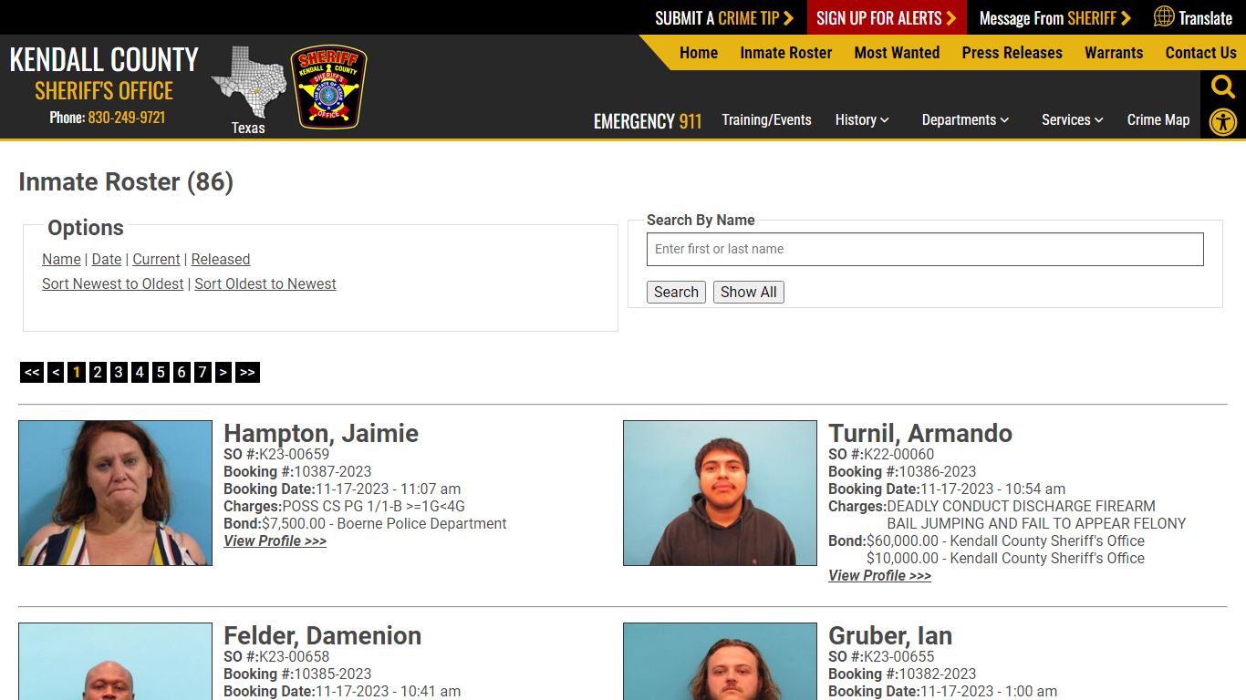This screenshot has width=1246, height=700.
Task: Expand the Departments dropdown menu
Action: tap(965, 119)
